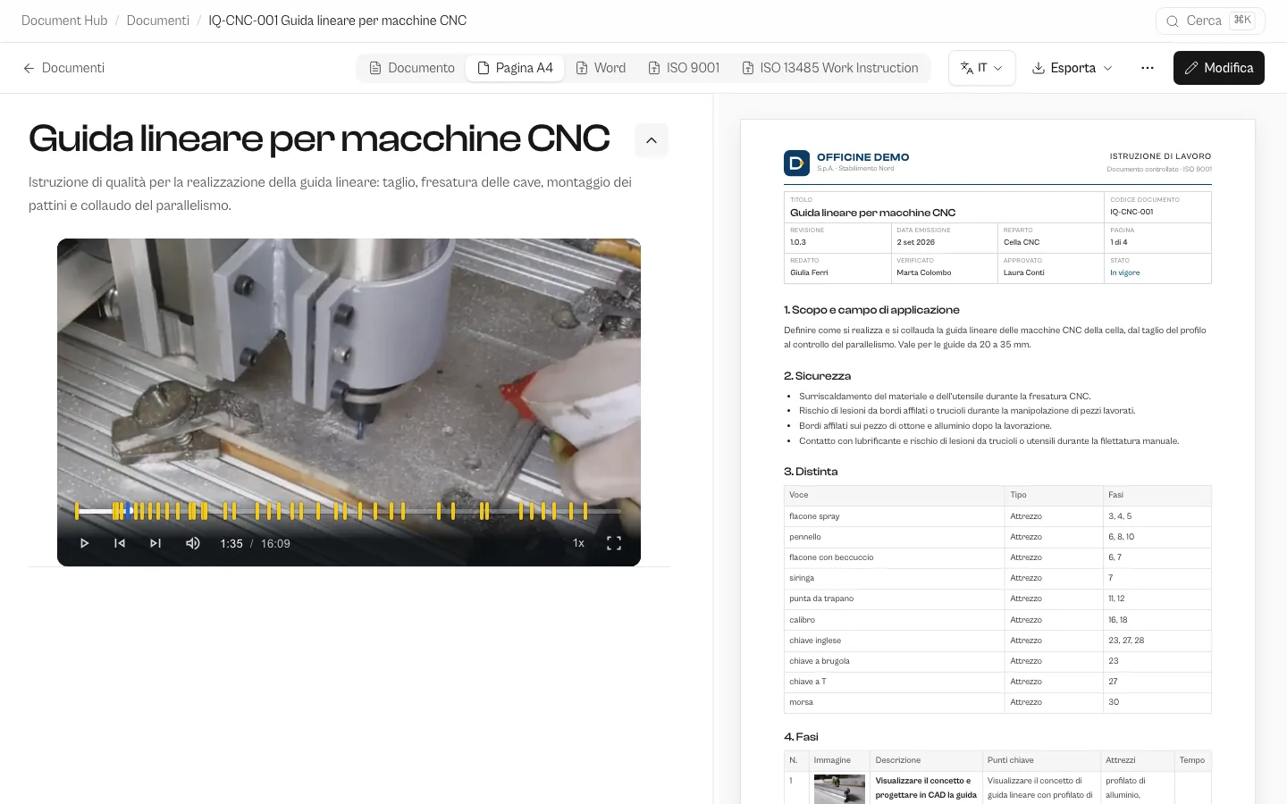Screen dimensions: 1287x804
Task: Open the IT language dropdown
Action: [x=981, y=68]
